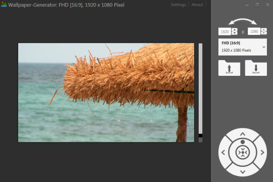Move image down with the bottom chevron
Screen dimensions: 273x182
click(243, 172)
